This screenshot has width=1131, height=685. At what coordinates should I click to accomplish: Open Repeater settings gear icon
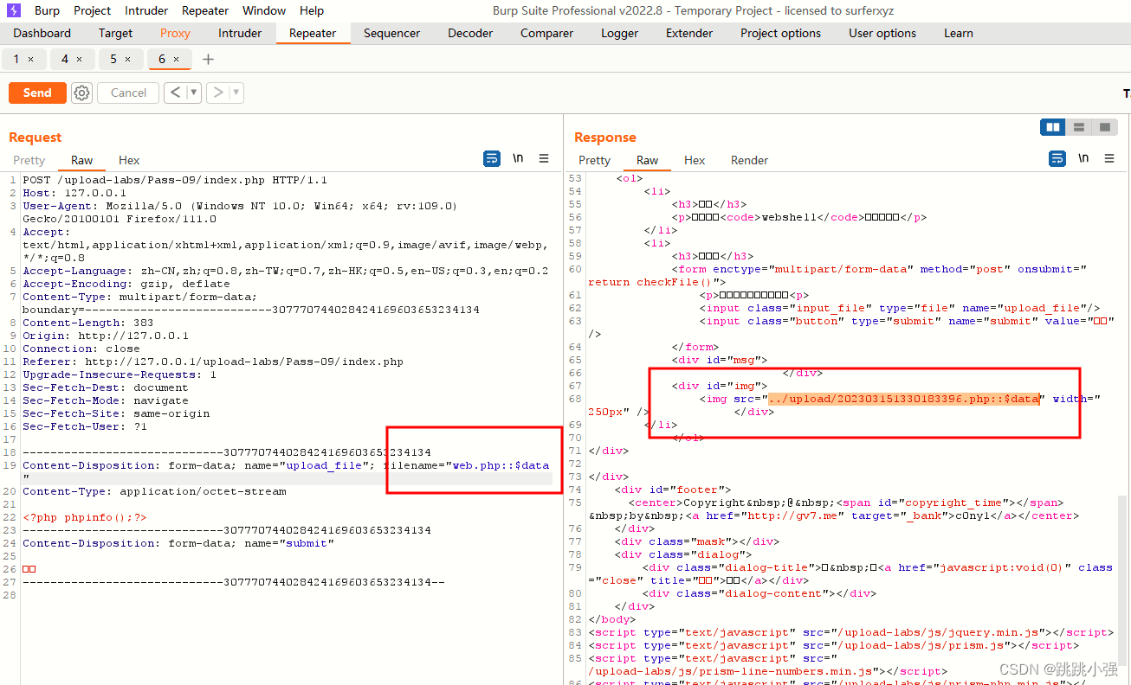(x=81, y=93)
